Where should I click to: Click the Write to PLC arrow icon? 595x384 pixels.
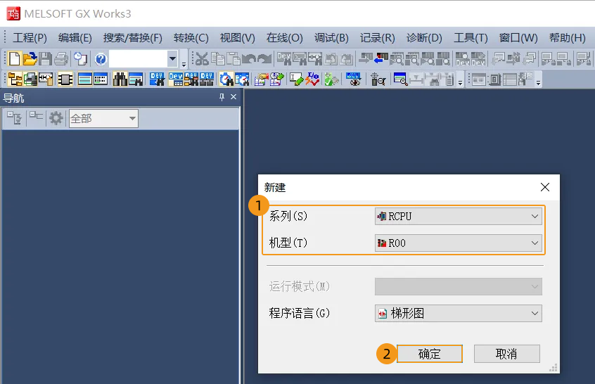[x=365, y=58]
